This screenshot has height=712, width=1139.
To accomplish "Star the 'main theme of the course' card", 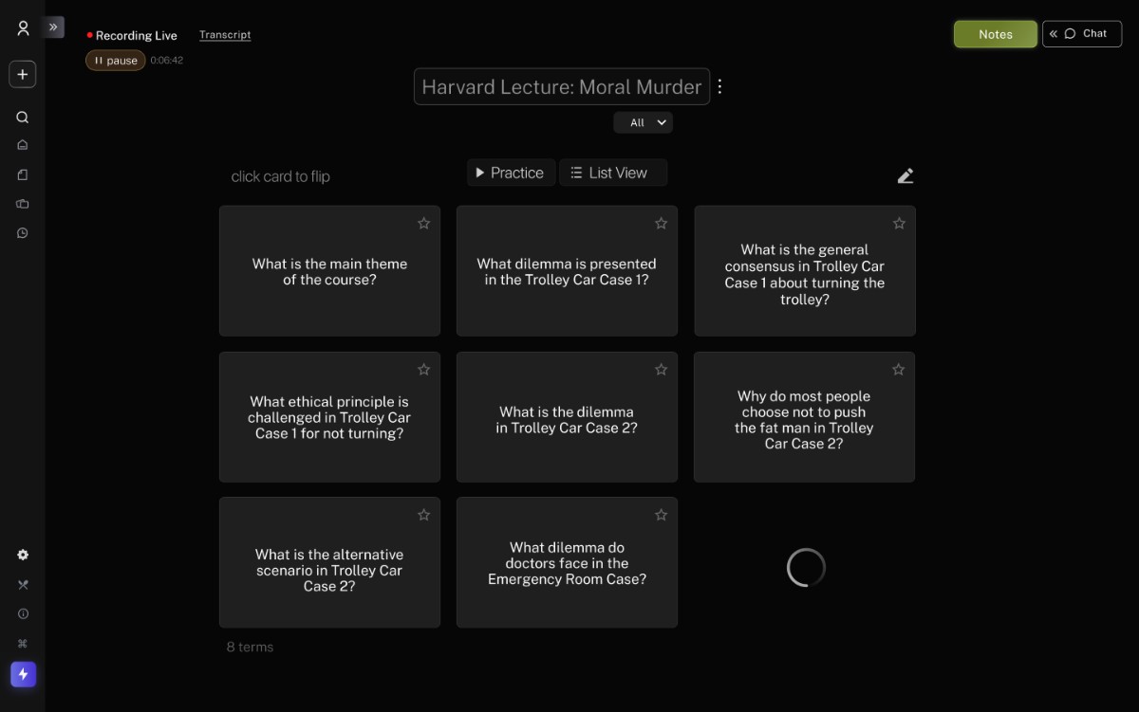I will [423, 224].
